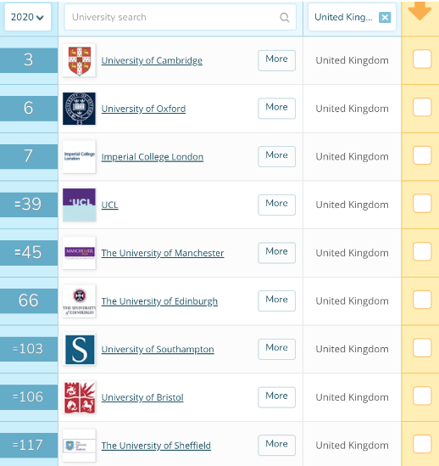
Task: Tick the compare checkbox for UCL
Action: pyautogui.click(x=422, y=203)
